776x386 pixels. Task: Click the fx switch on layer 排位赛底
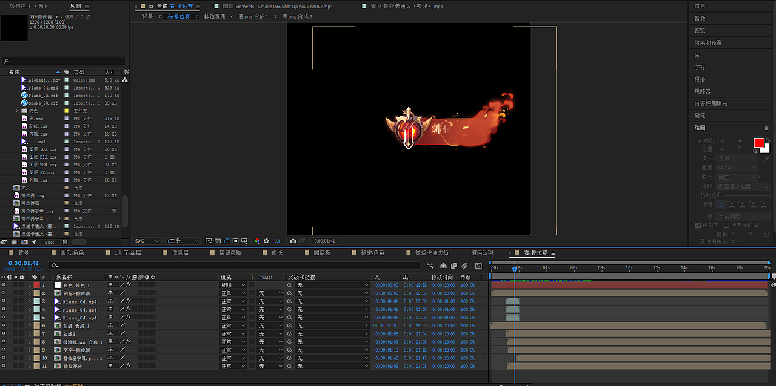point(128,366)
